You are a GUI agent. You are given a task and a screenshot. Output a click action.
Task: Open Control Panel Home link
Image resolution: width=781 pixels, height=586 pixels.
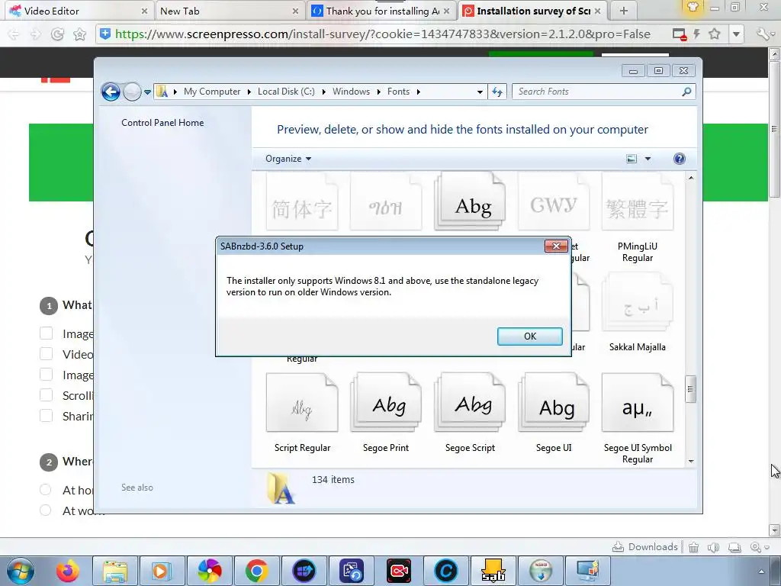162,123
